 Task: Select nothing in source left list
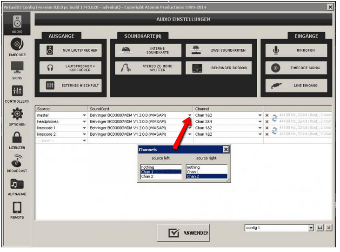(161, 167)
